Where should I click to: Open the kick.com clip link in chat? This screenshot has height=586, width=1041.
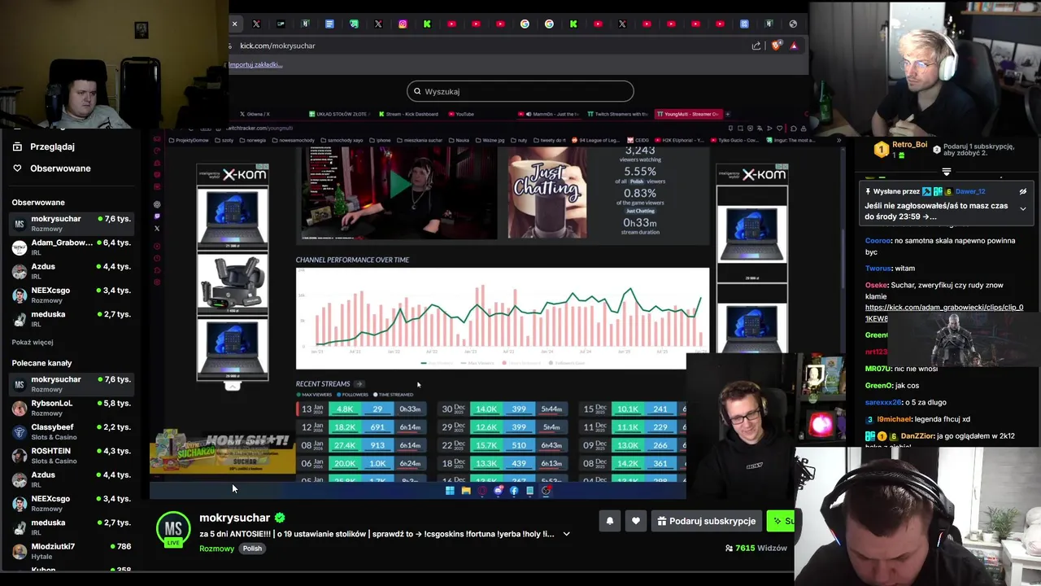tap(943, 313)
